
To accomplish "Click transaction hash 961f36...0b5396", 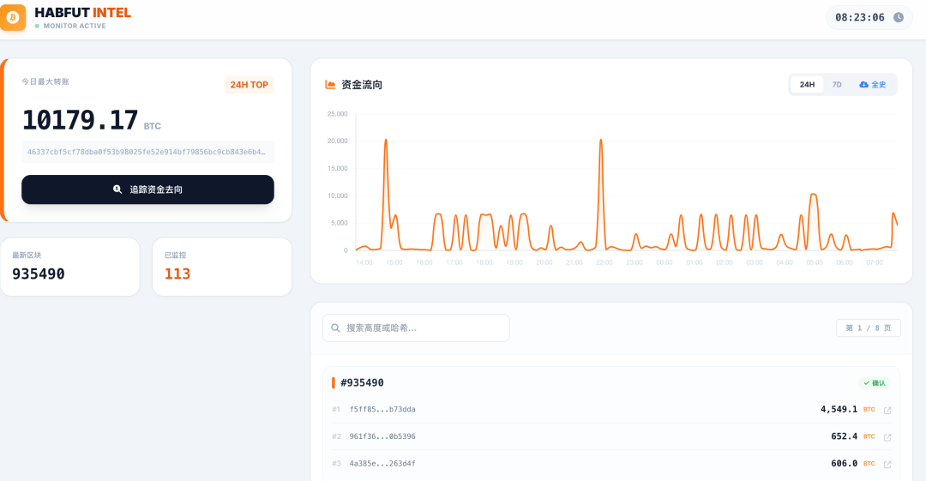I will pos(382,436).
